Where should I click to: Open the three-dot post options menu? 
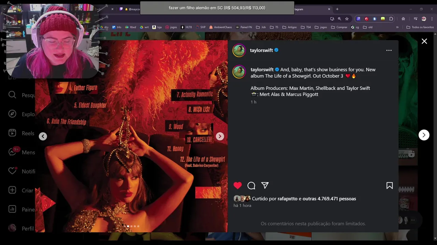(x=389, y=50)
